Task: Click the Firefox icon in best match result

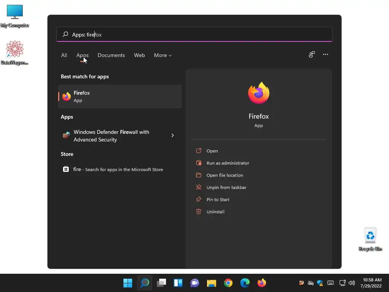Action: pos(66,96)
